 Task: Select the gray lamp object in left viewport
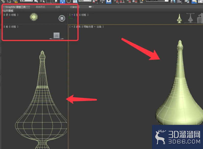(x=190, y=18)
